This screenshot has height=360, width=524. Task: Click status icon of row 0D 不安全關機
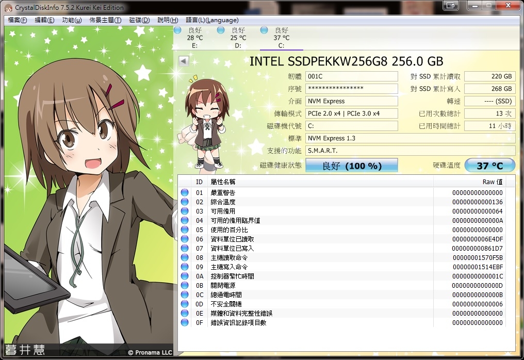coord(185,304)
